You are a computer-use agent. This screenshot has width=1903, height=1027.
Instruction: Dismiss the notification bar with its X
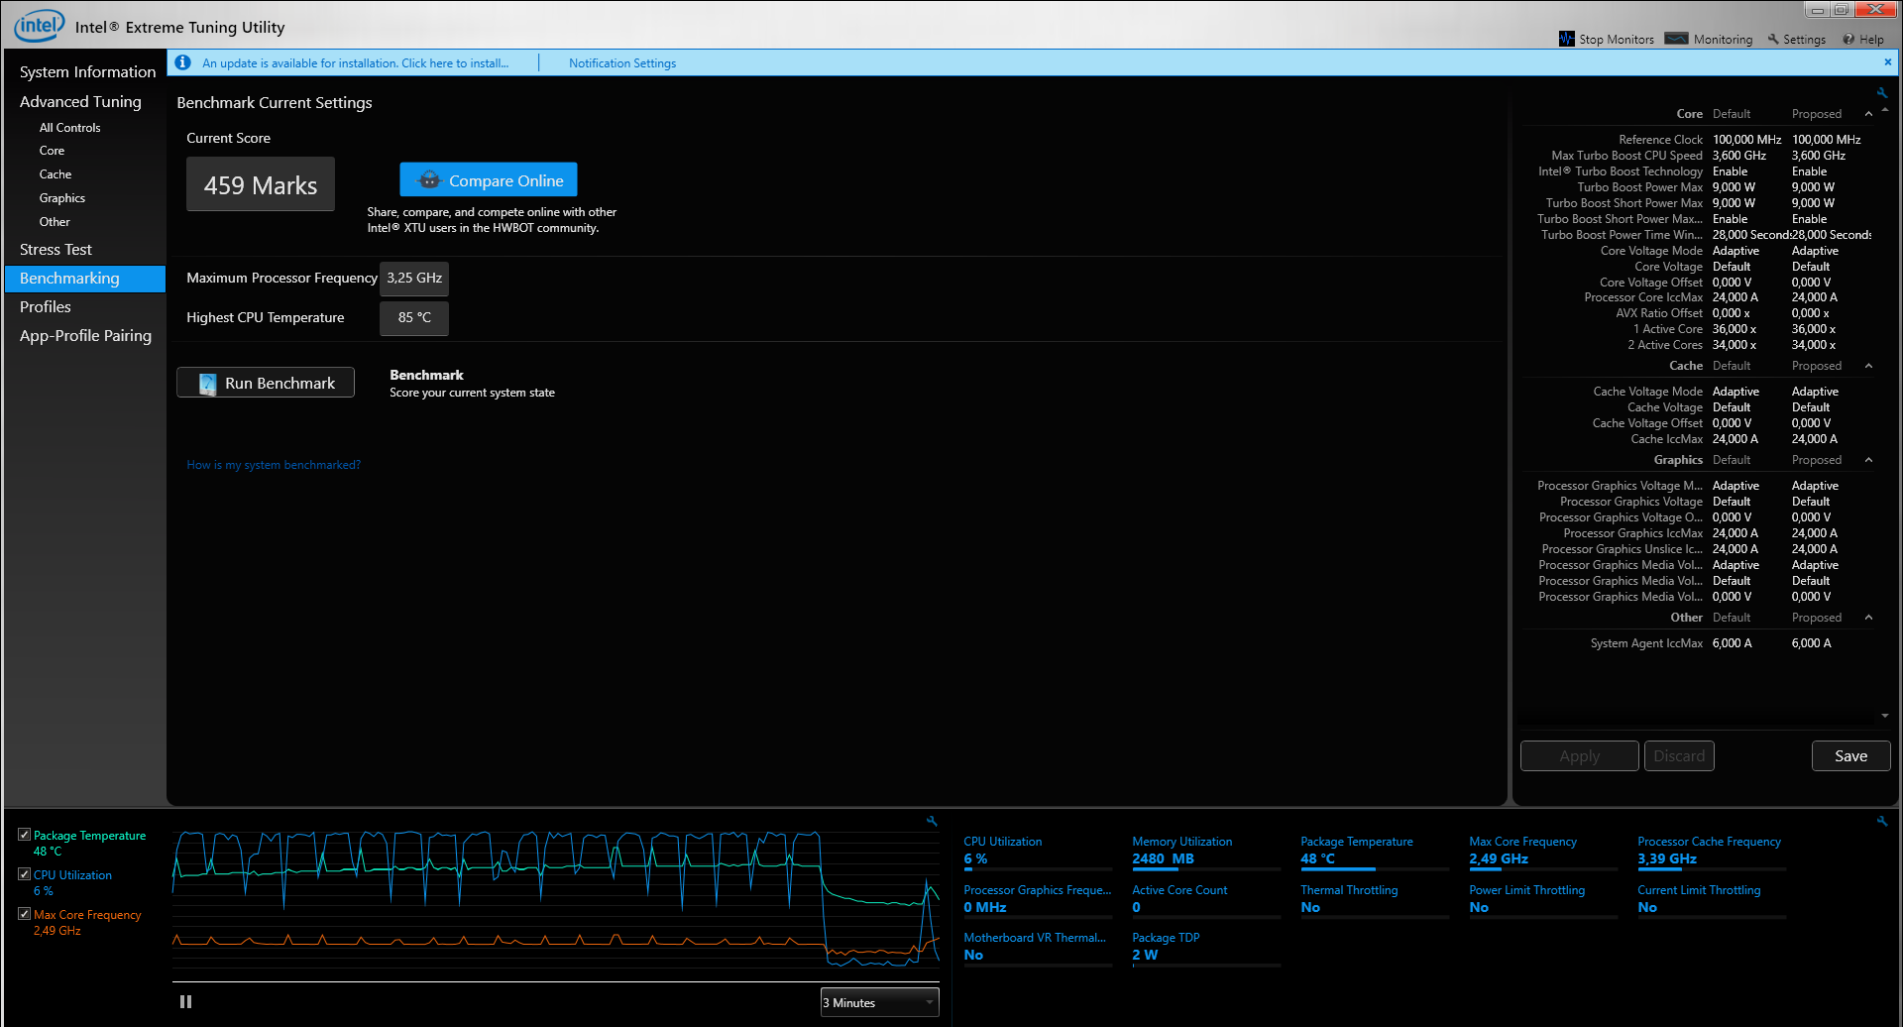click(x=1887, y=61)
